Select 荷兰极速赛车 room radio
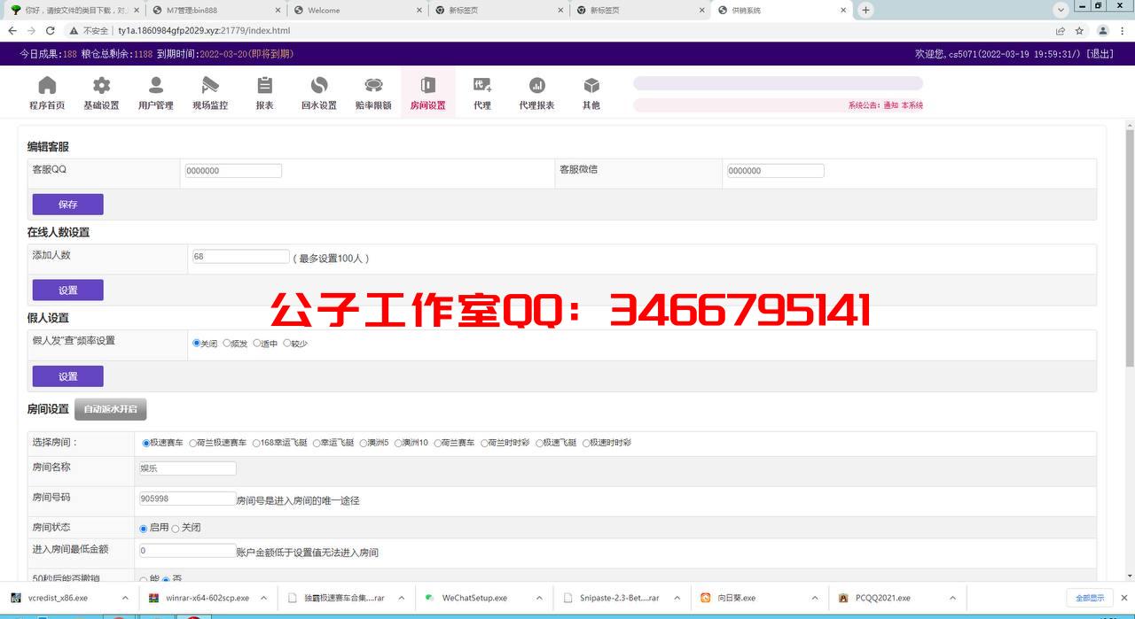The height and width of the screenshot is (619, 1135). pos(192,443)
